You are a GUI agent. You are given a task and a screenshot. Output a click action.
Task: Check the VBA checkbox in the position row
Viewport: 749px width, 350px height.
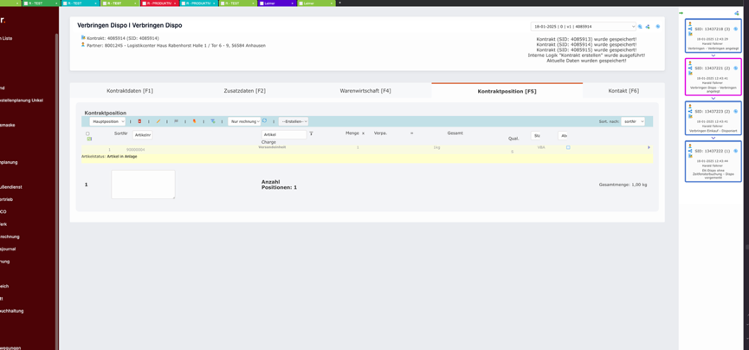click(568, 147)
